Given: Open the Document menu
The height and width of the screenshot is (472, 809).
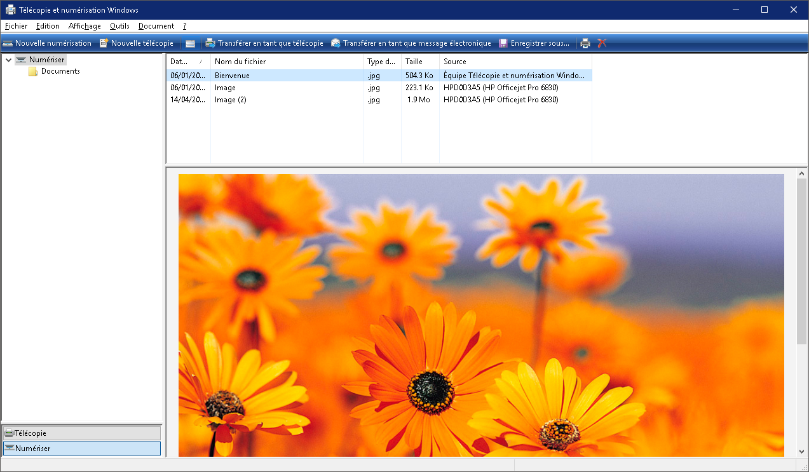Looking at the screenshot, I should coord(156,26).
